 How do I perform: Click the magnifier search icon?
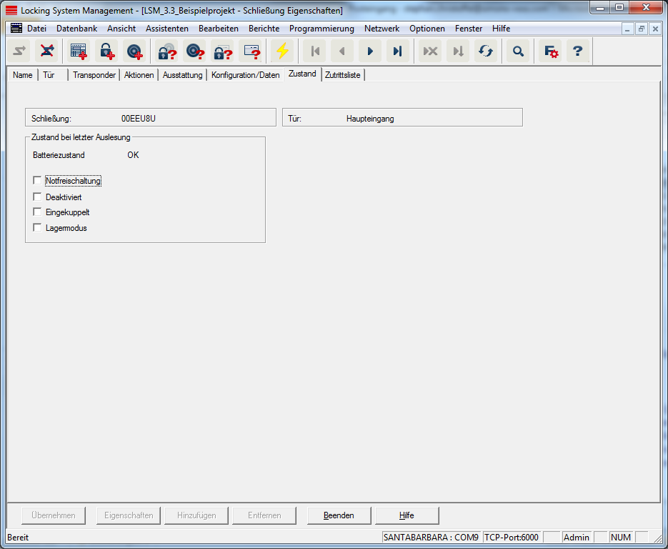[518, 51]
